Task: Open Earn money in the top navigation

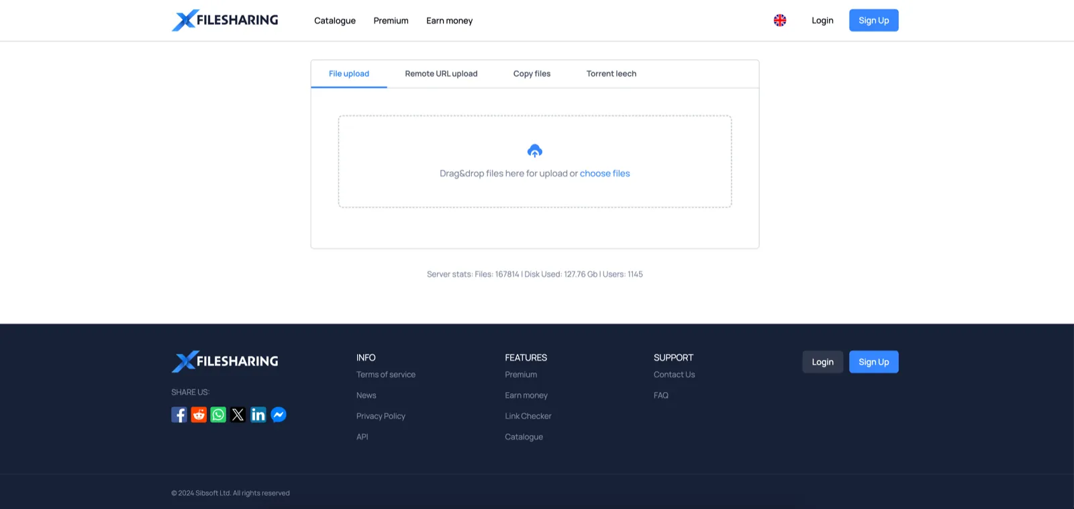Action: click(x=450, y=21)
